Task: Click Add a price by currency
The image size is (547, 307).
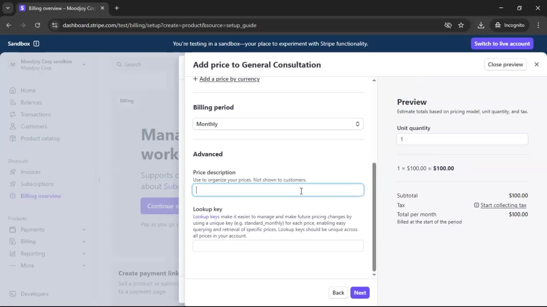Action: tap(229, 79)
